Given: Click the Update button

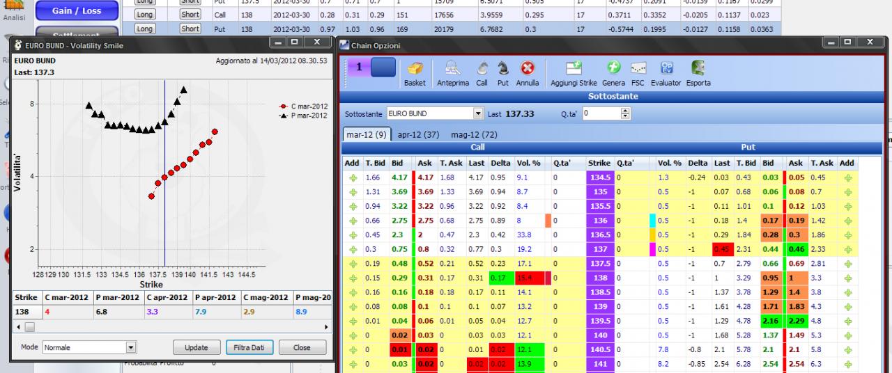Looking at the screenshot, I should (x=197, y=347).
